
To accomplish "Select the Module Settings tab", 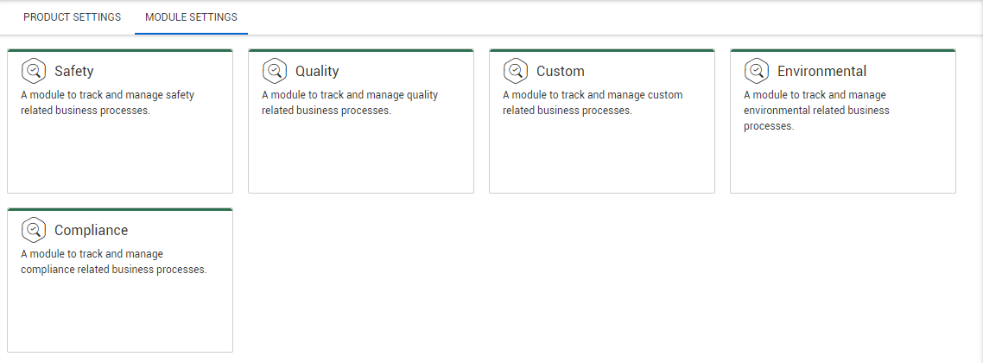I will (x=191, y=17).
